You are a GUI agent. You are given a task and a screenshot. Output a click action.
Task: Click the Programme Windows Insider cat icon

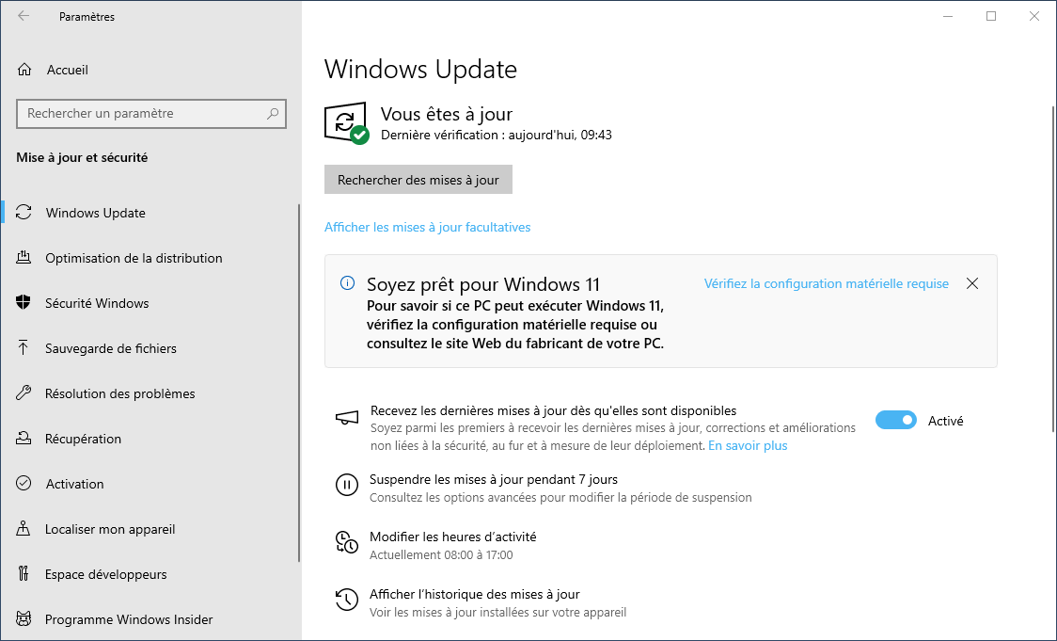[24, 619]
